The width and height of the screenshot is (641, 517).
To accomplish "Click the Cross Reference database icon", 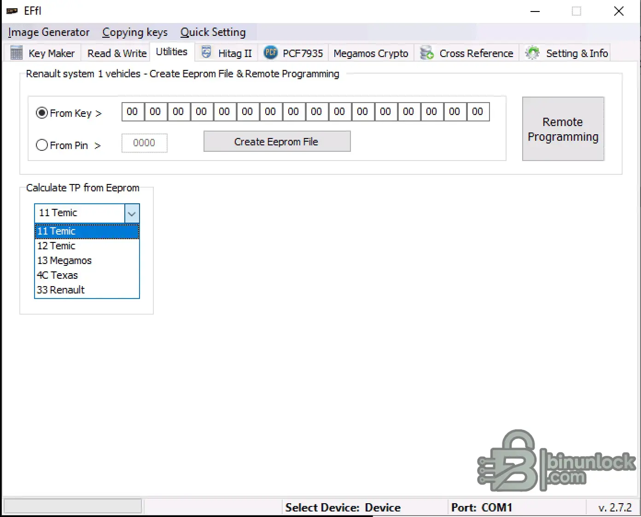I will (427, 52).
